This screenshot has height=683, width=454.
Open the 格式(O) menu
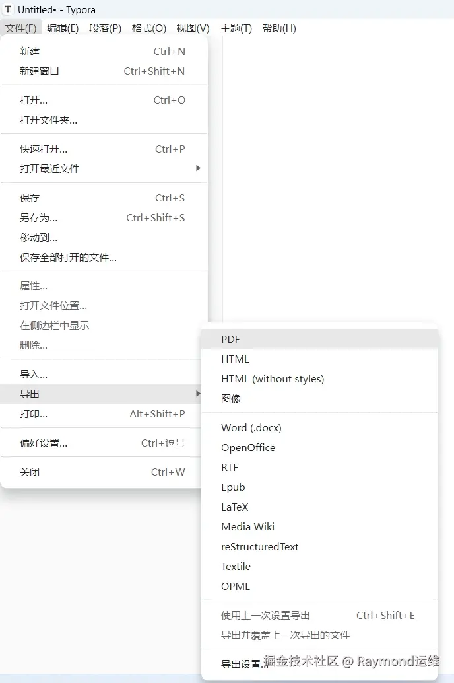[x=149, y=28]
